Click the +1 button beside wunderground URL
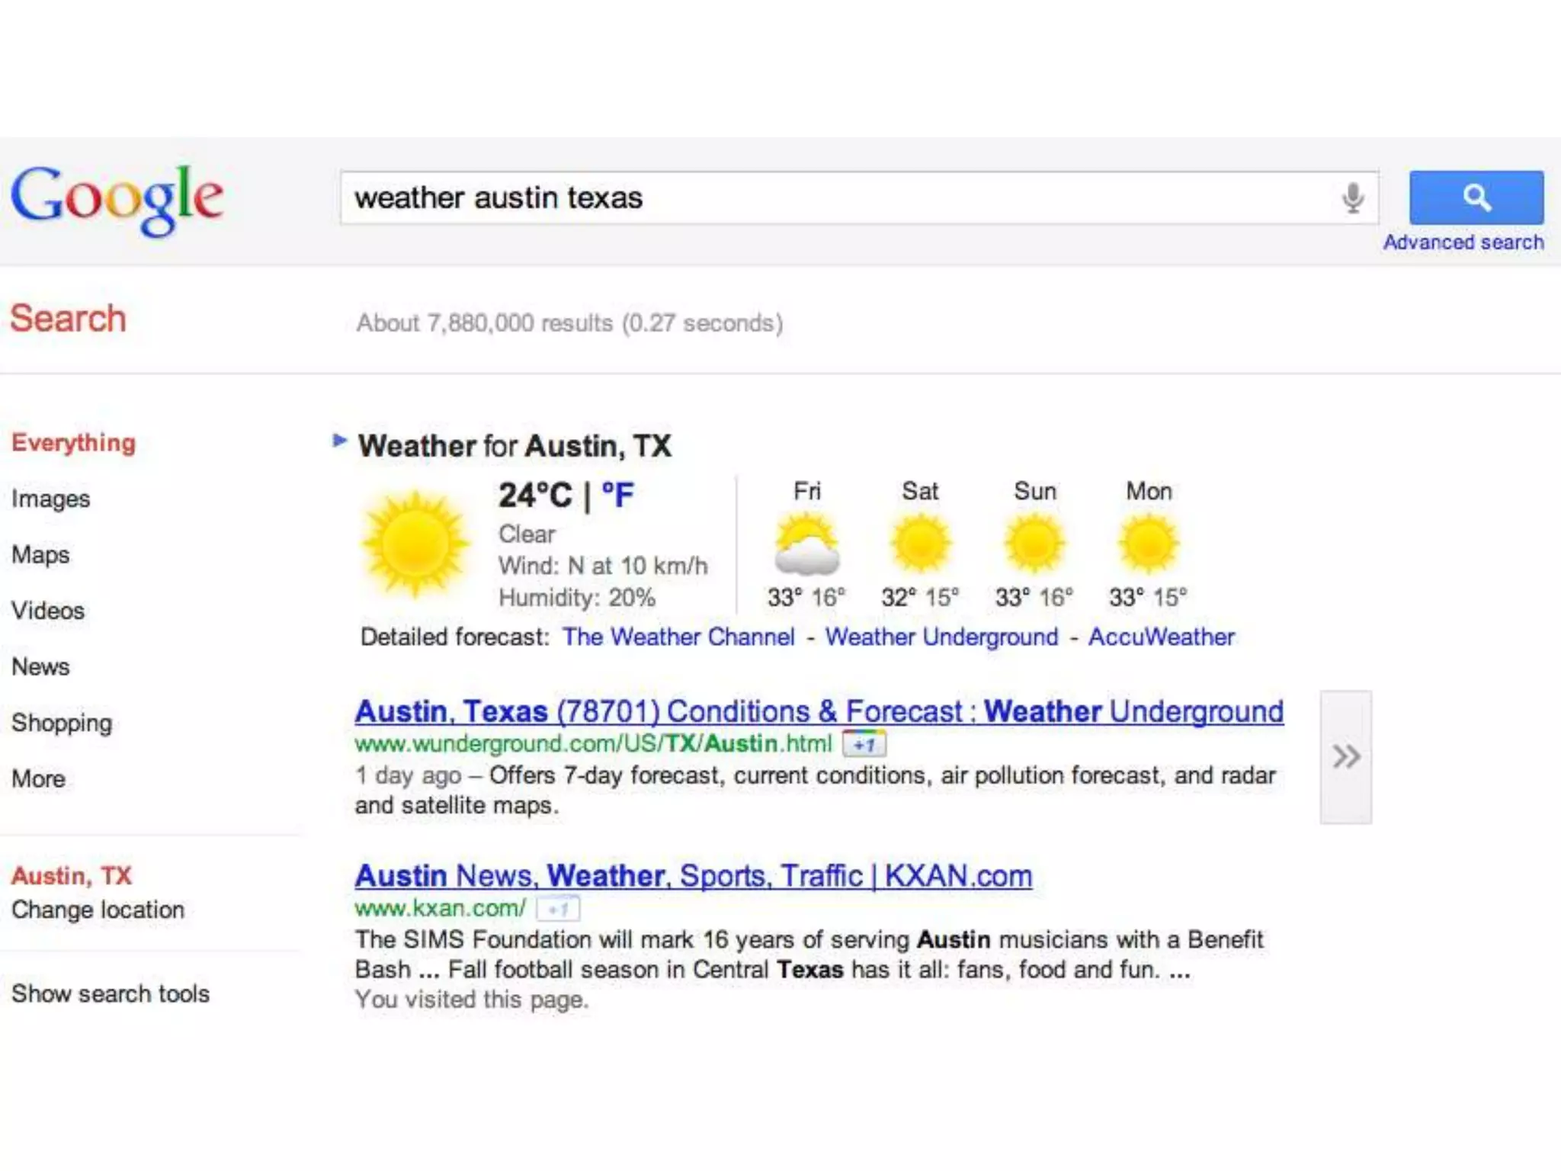The image size is (1561, 1171). click(x=864, y=743)
